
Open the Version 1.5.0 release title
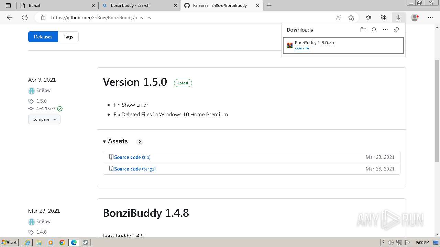[135, 82]
